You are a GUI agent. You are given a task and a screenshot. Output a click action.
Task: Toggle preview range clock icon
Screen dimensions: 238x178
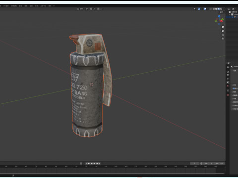pyautogui.click(x=201, y=164)
